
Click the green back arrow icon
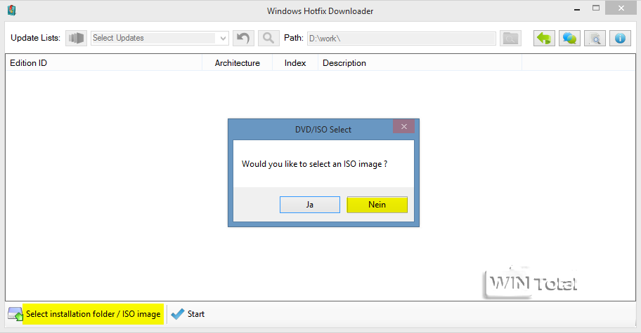tap(544, 39)
